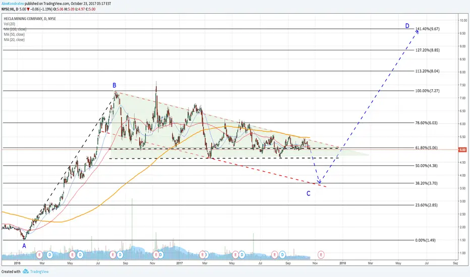Click the dividend marker right of Nov 2016
The image size is (470, 277).
161,255
